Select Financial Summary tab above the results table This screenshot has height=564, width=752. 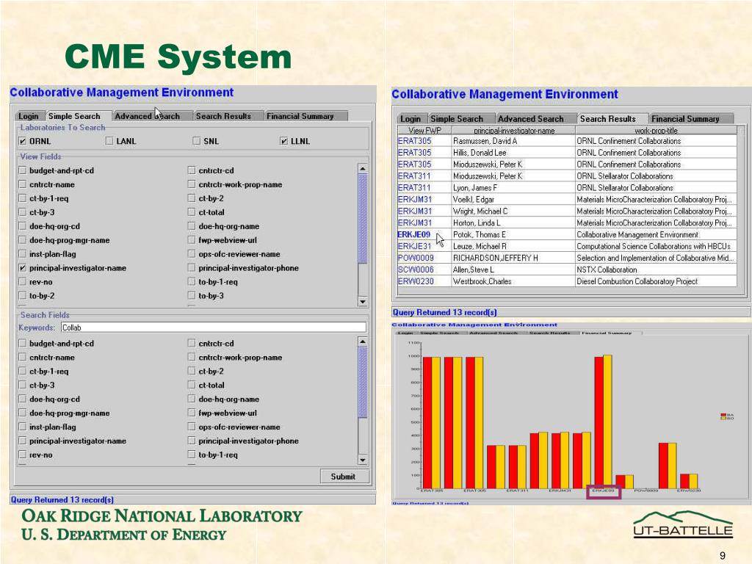point(685,118)
